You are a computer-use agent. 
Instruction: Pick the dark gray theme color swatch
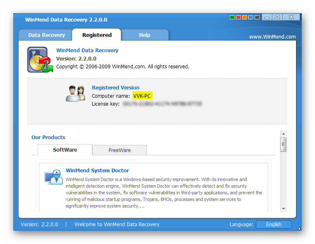tap(257, 17)
